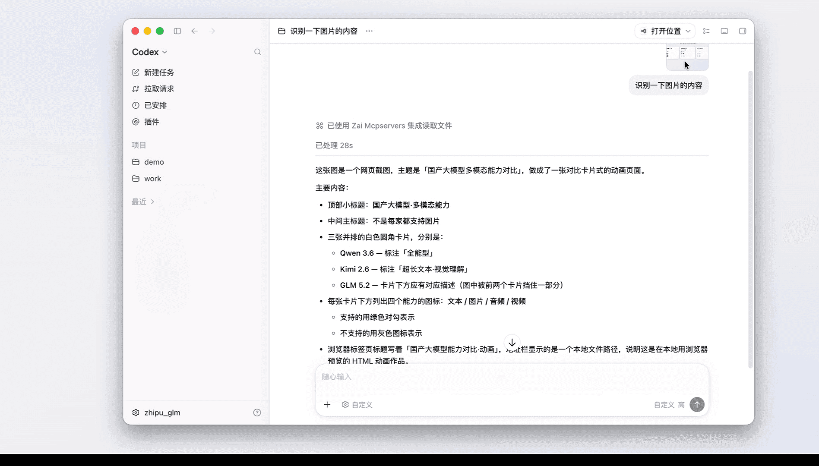The image size is (819, 466).
Task: Click the 已处理 28s status
Action: point(334,145)
